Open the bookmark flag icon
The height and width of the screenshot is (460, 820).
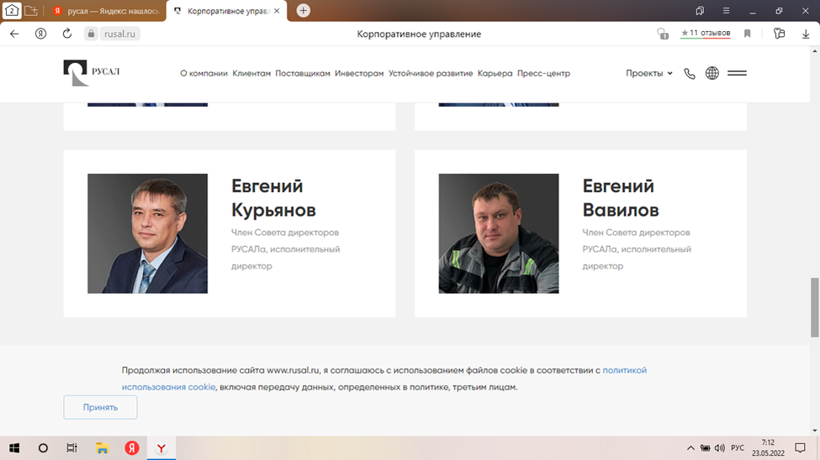[x=748, y=34]
